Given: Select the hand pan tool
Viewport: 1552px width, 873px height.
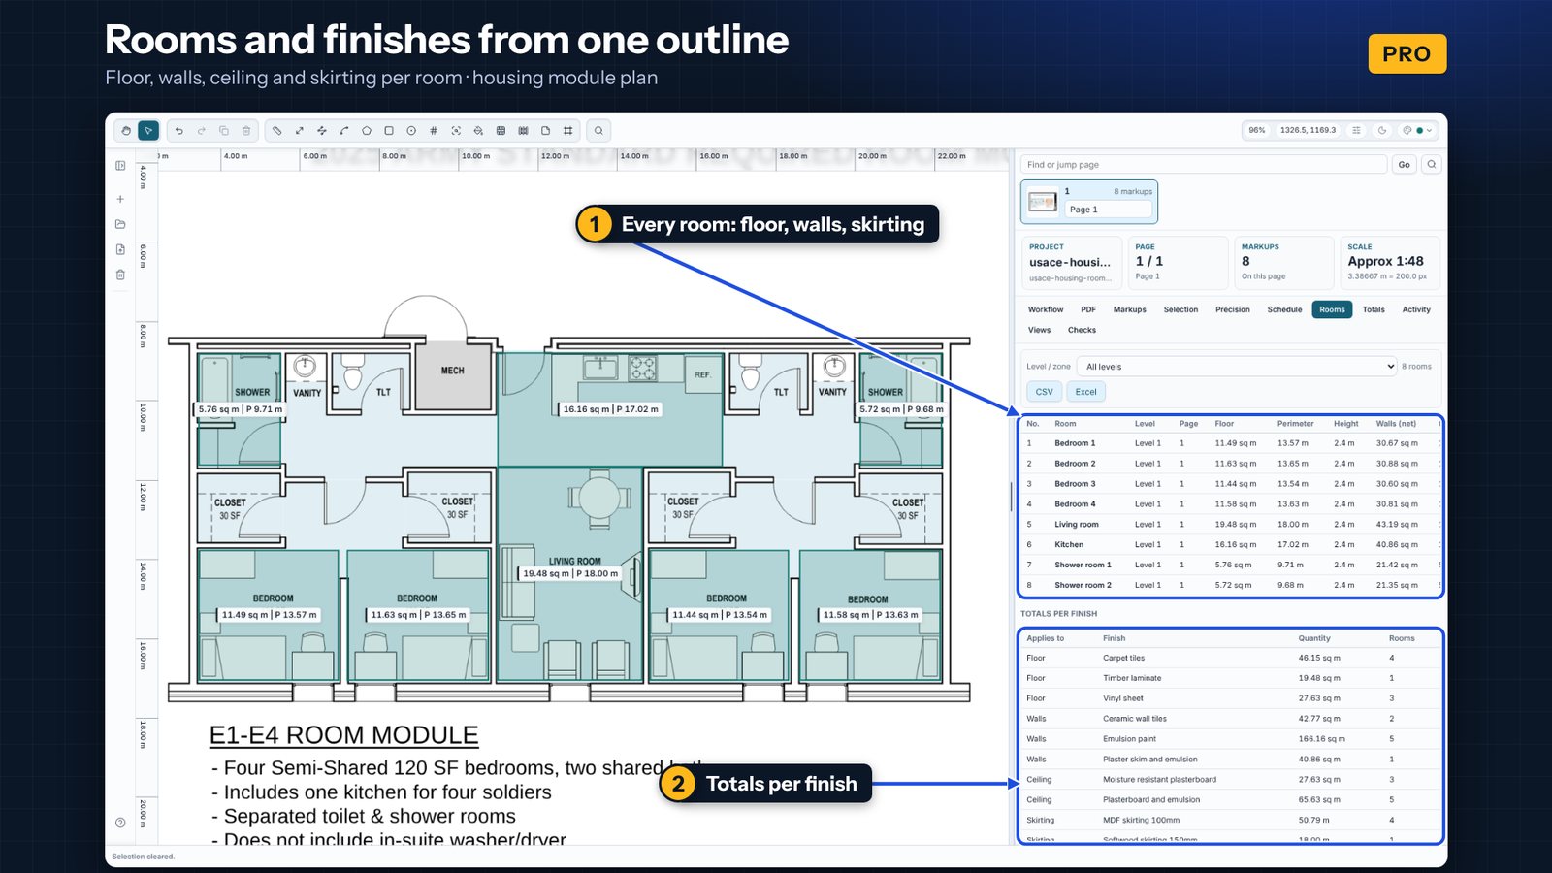Looking at the screenshot, I should click(x=126, y=131).
